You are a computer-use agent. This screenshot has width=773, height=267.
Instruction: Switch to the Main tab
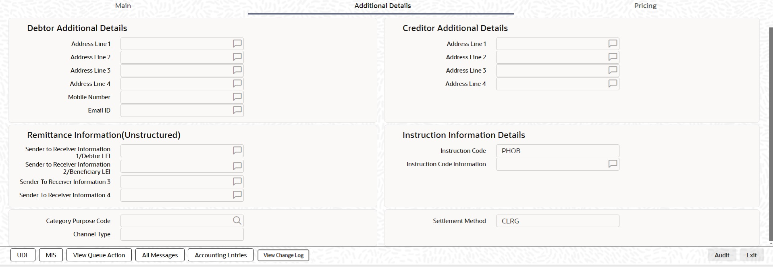click(123, 6)
